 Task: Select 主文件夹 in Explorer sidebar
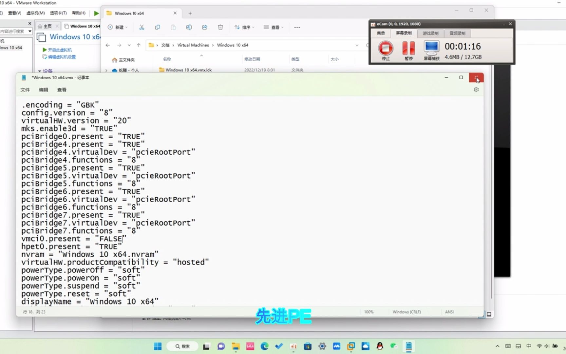(123, 60)
